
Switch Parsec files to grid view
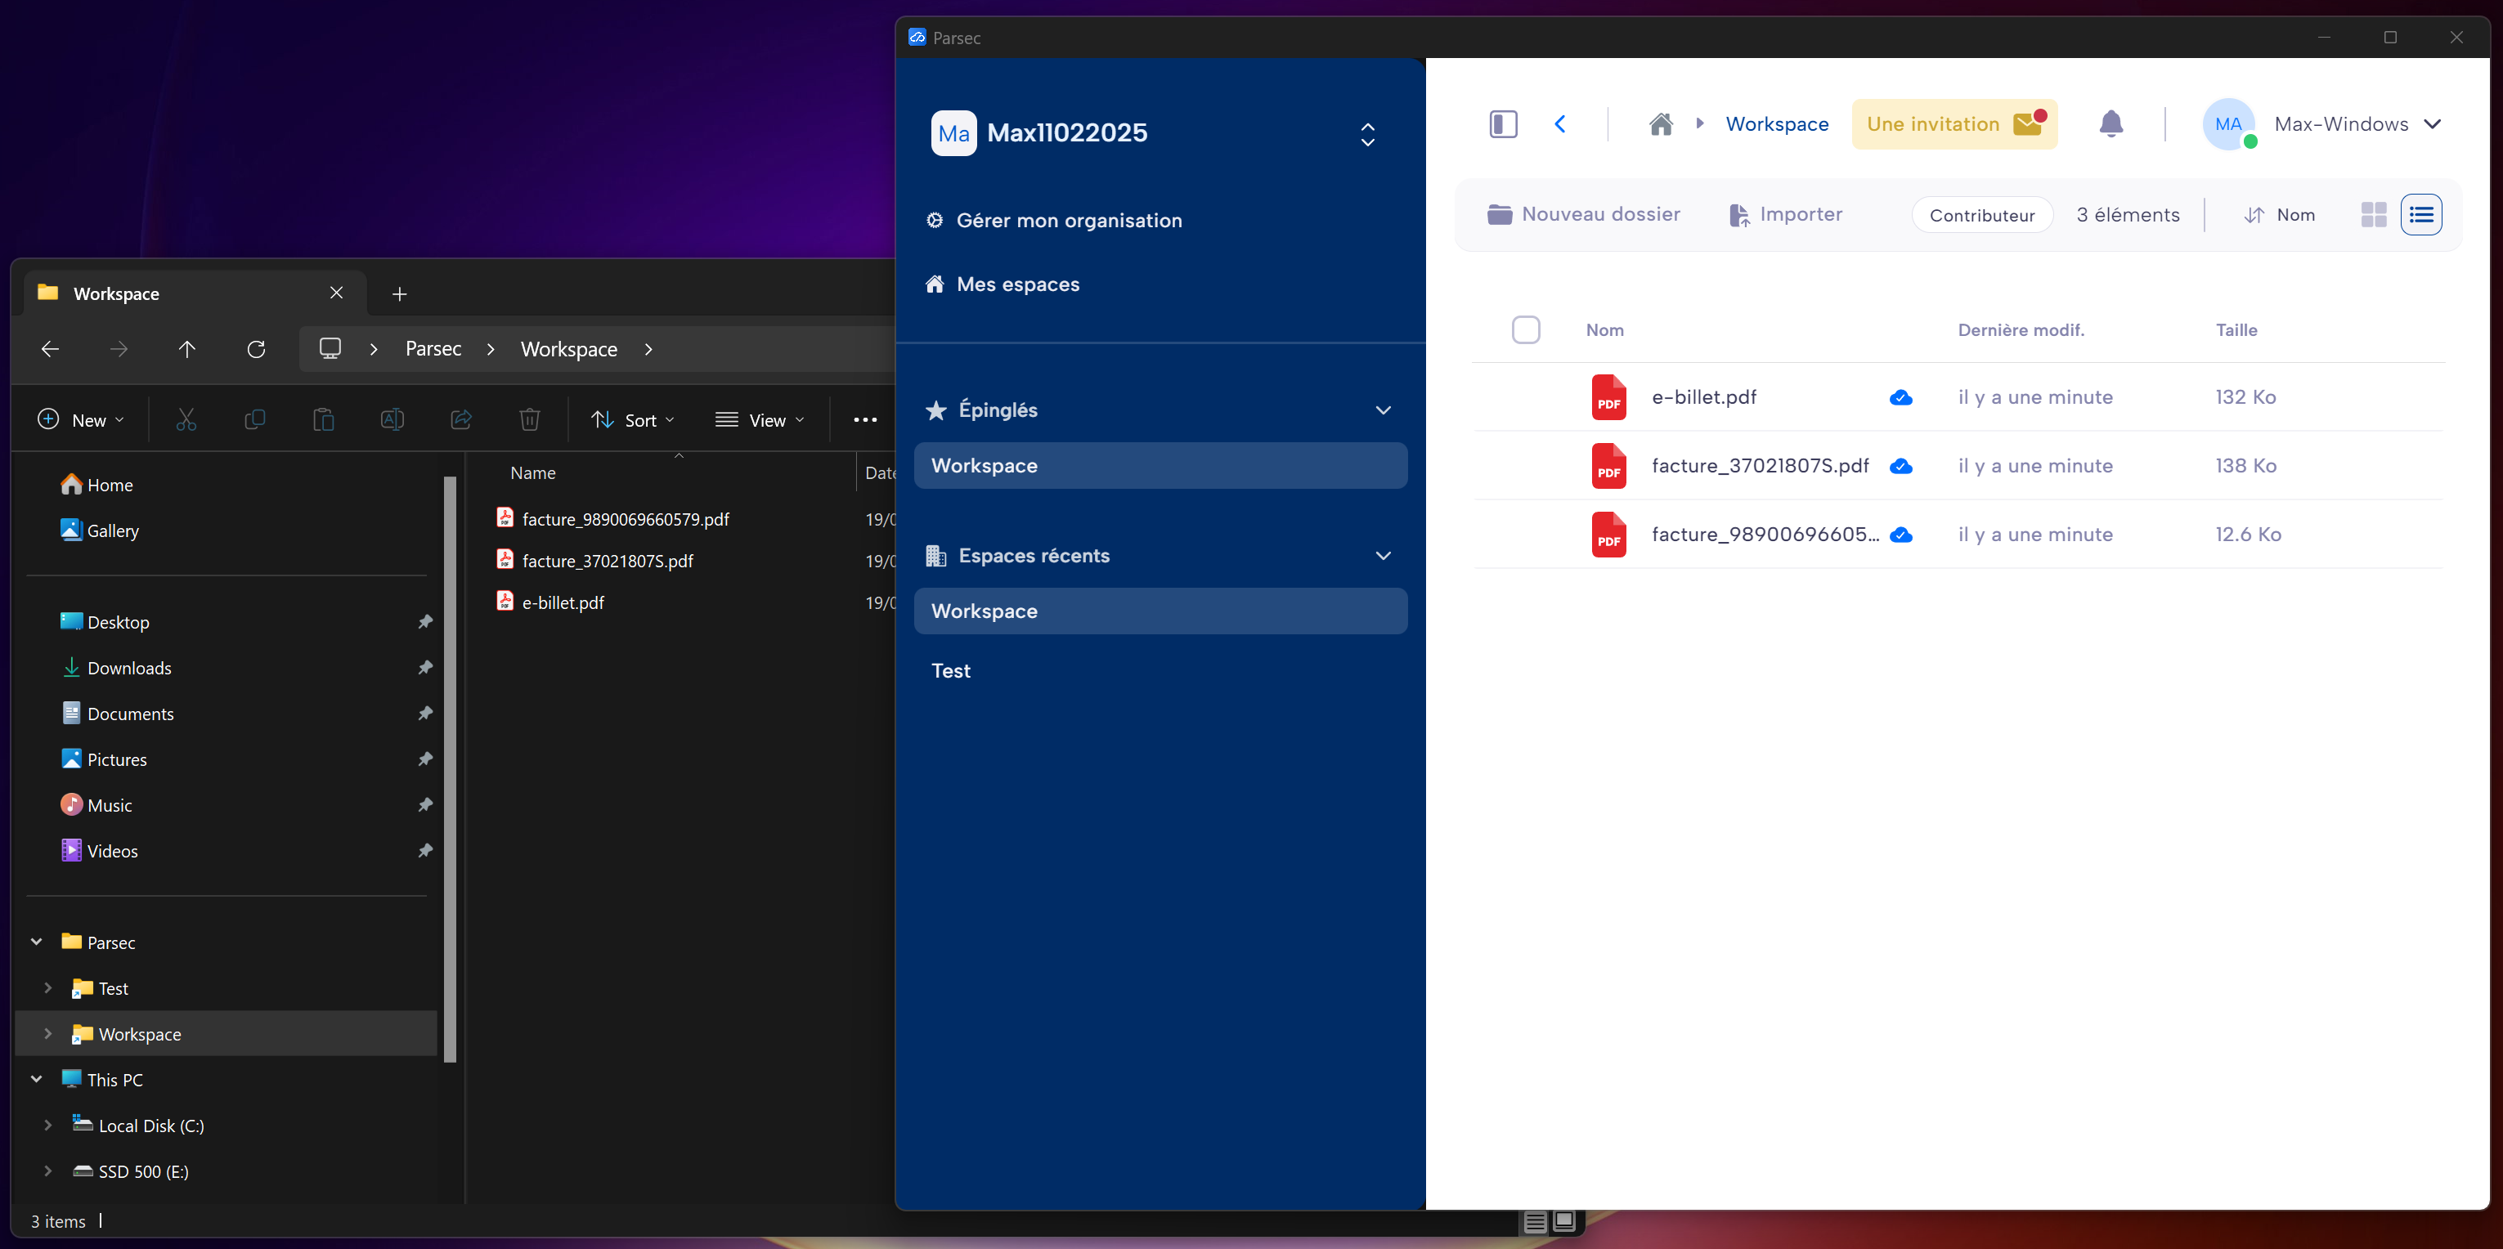(2373, 215)
